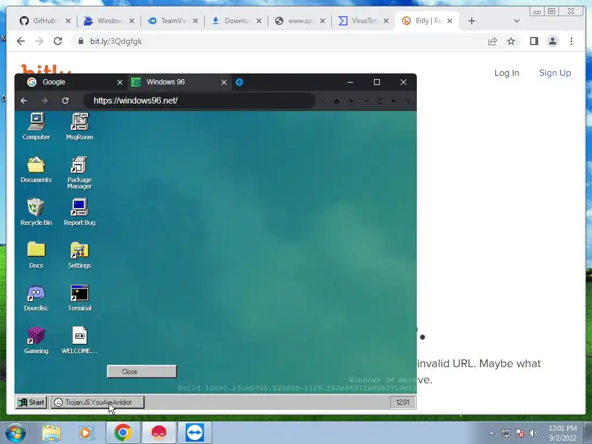This screenshot has height=444, width=592.
Task: Switch to the www.sp Chrome tab
Action: point(300,21)
